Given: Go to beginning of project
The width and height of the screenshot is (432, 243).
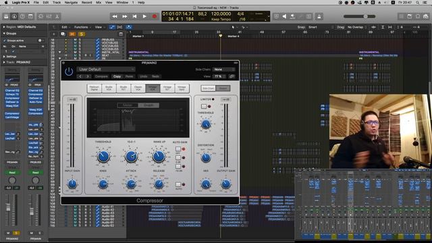Looking at the screenshot, I should [134, 16].
